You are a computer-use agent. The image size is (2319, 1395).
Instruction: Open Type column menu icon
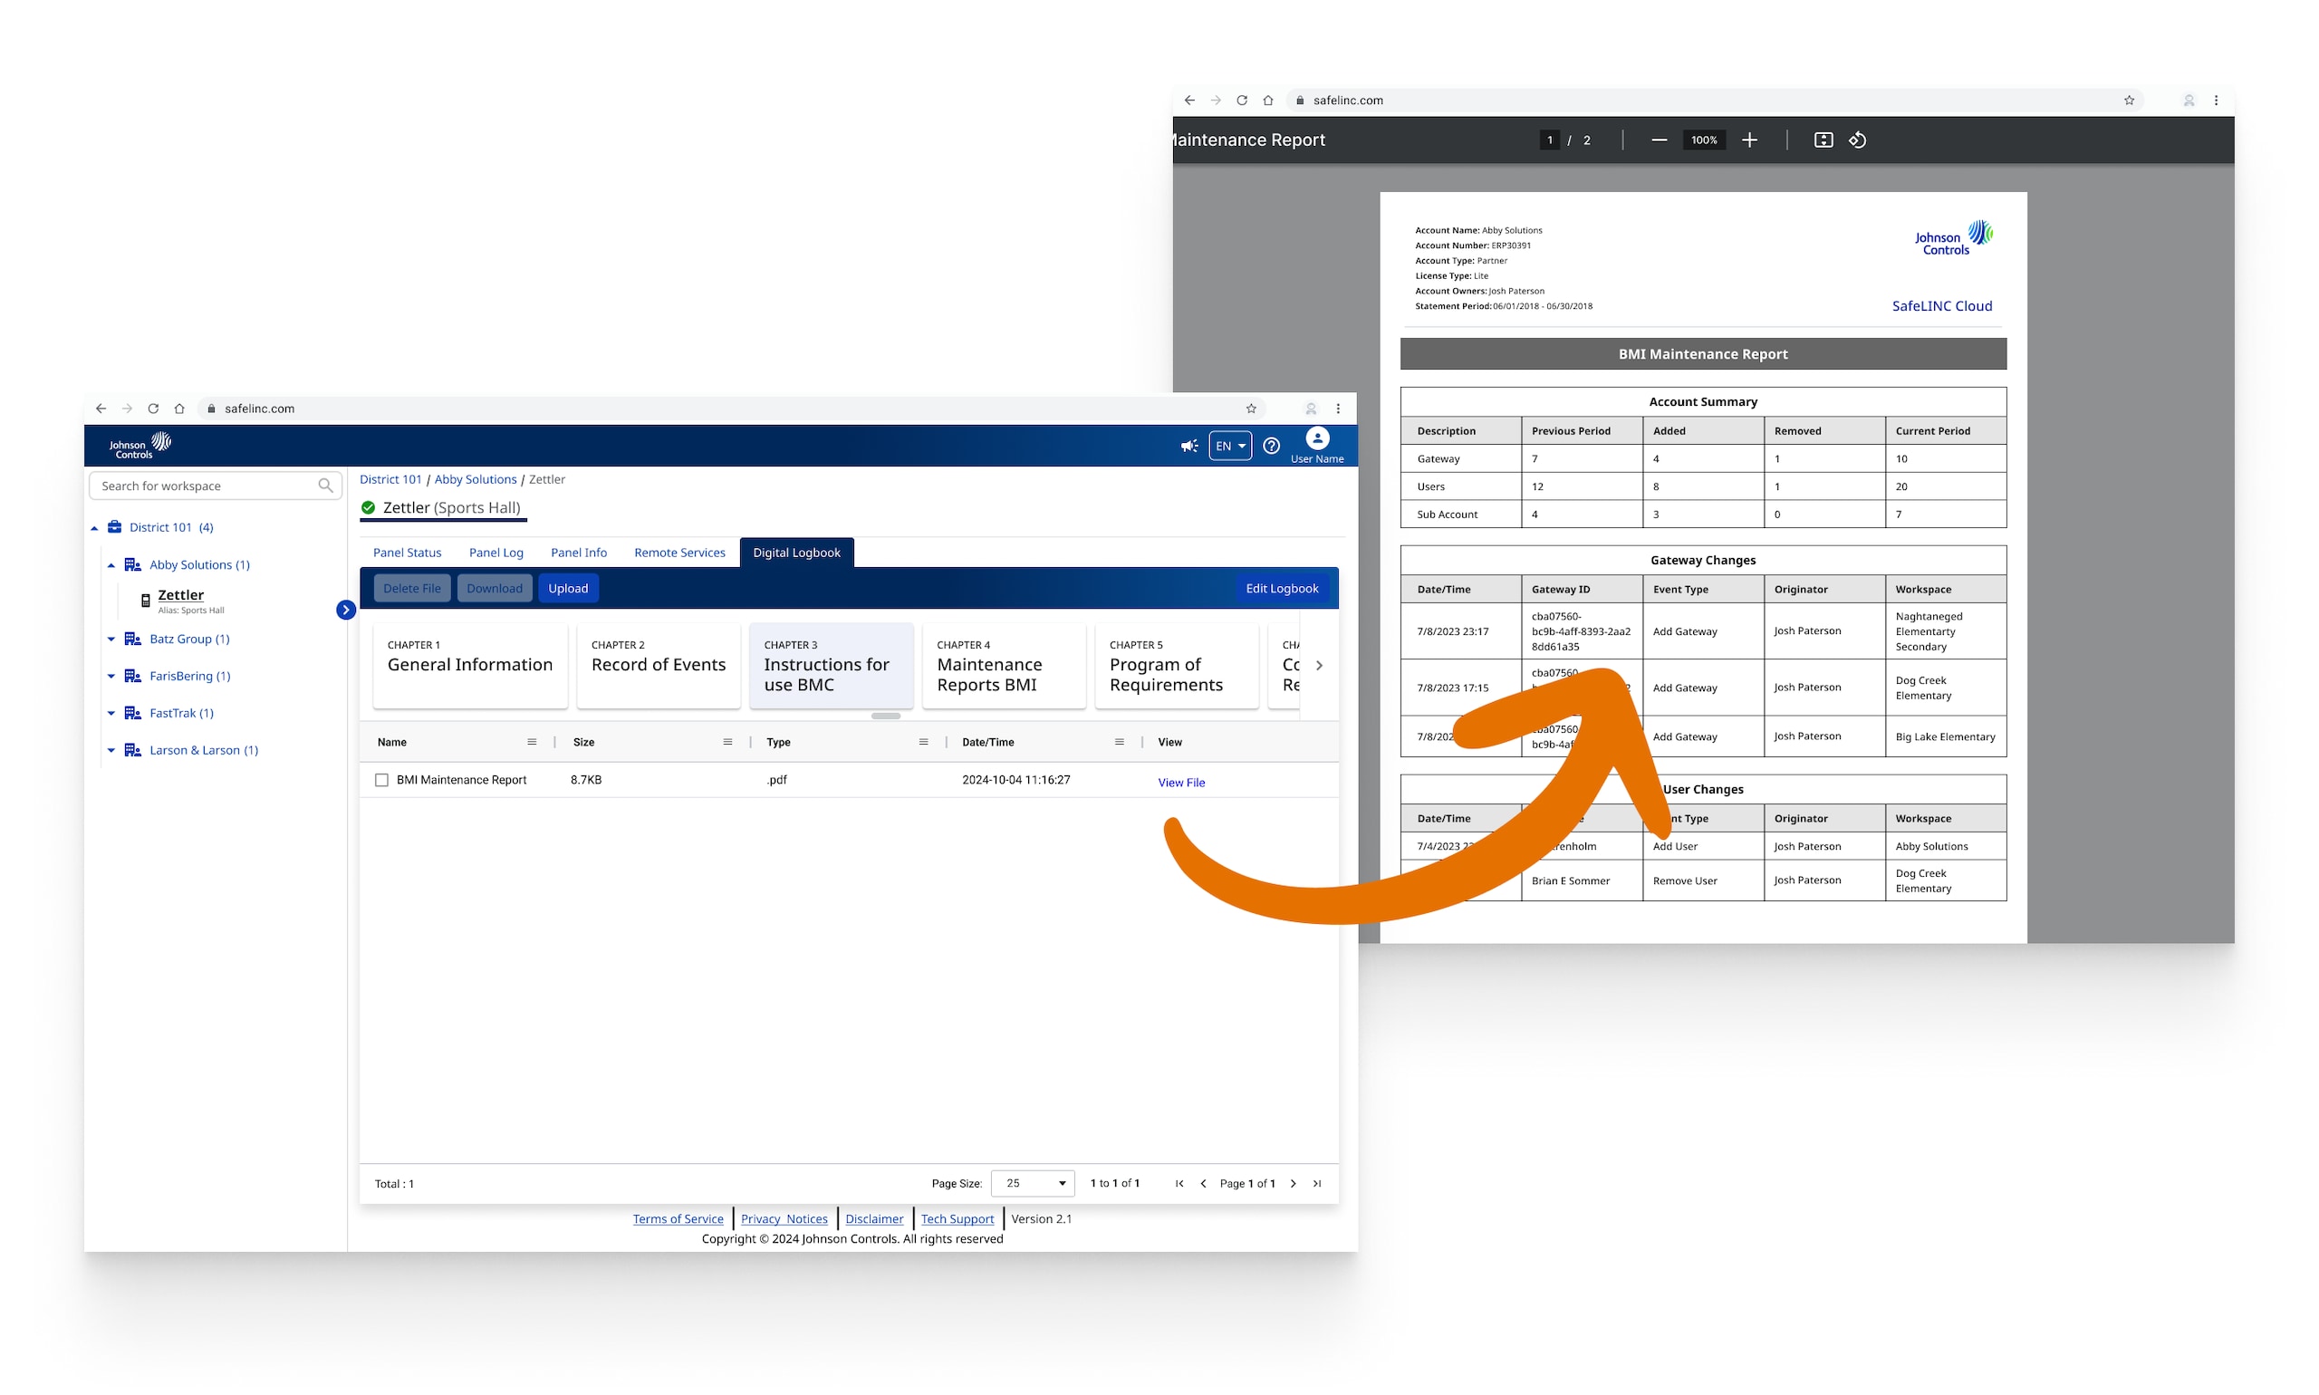point(923,742)
